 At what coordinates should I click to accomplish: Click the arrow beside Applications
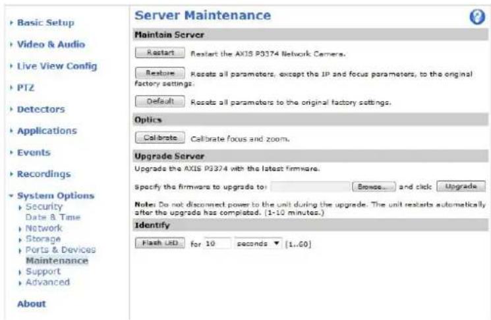pyautogui.click(x=12, y=131)
